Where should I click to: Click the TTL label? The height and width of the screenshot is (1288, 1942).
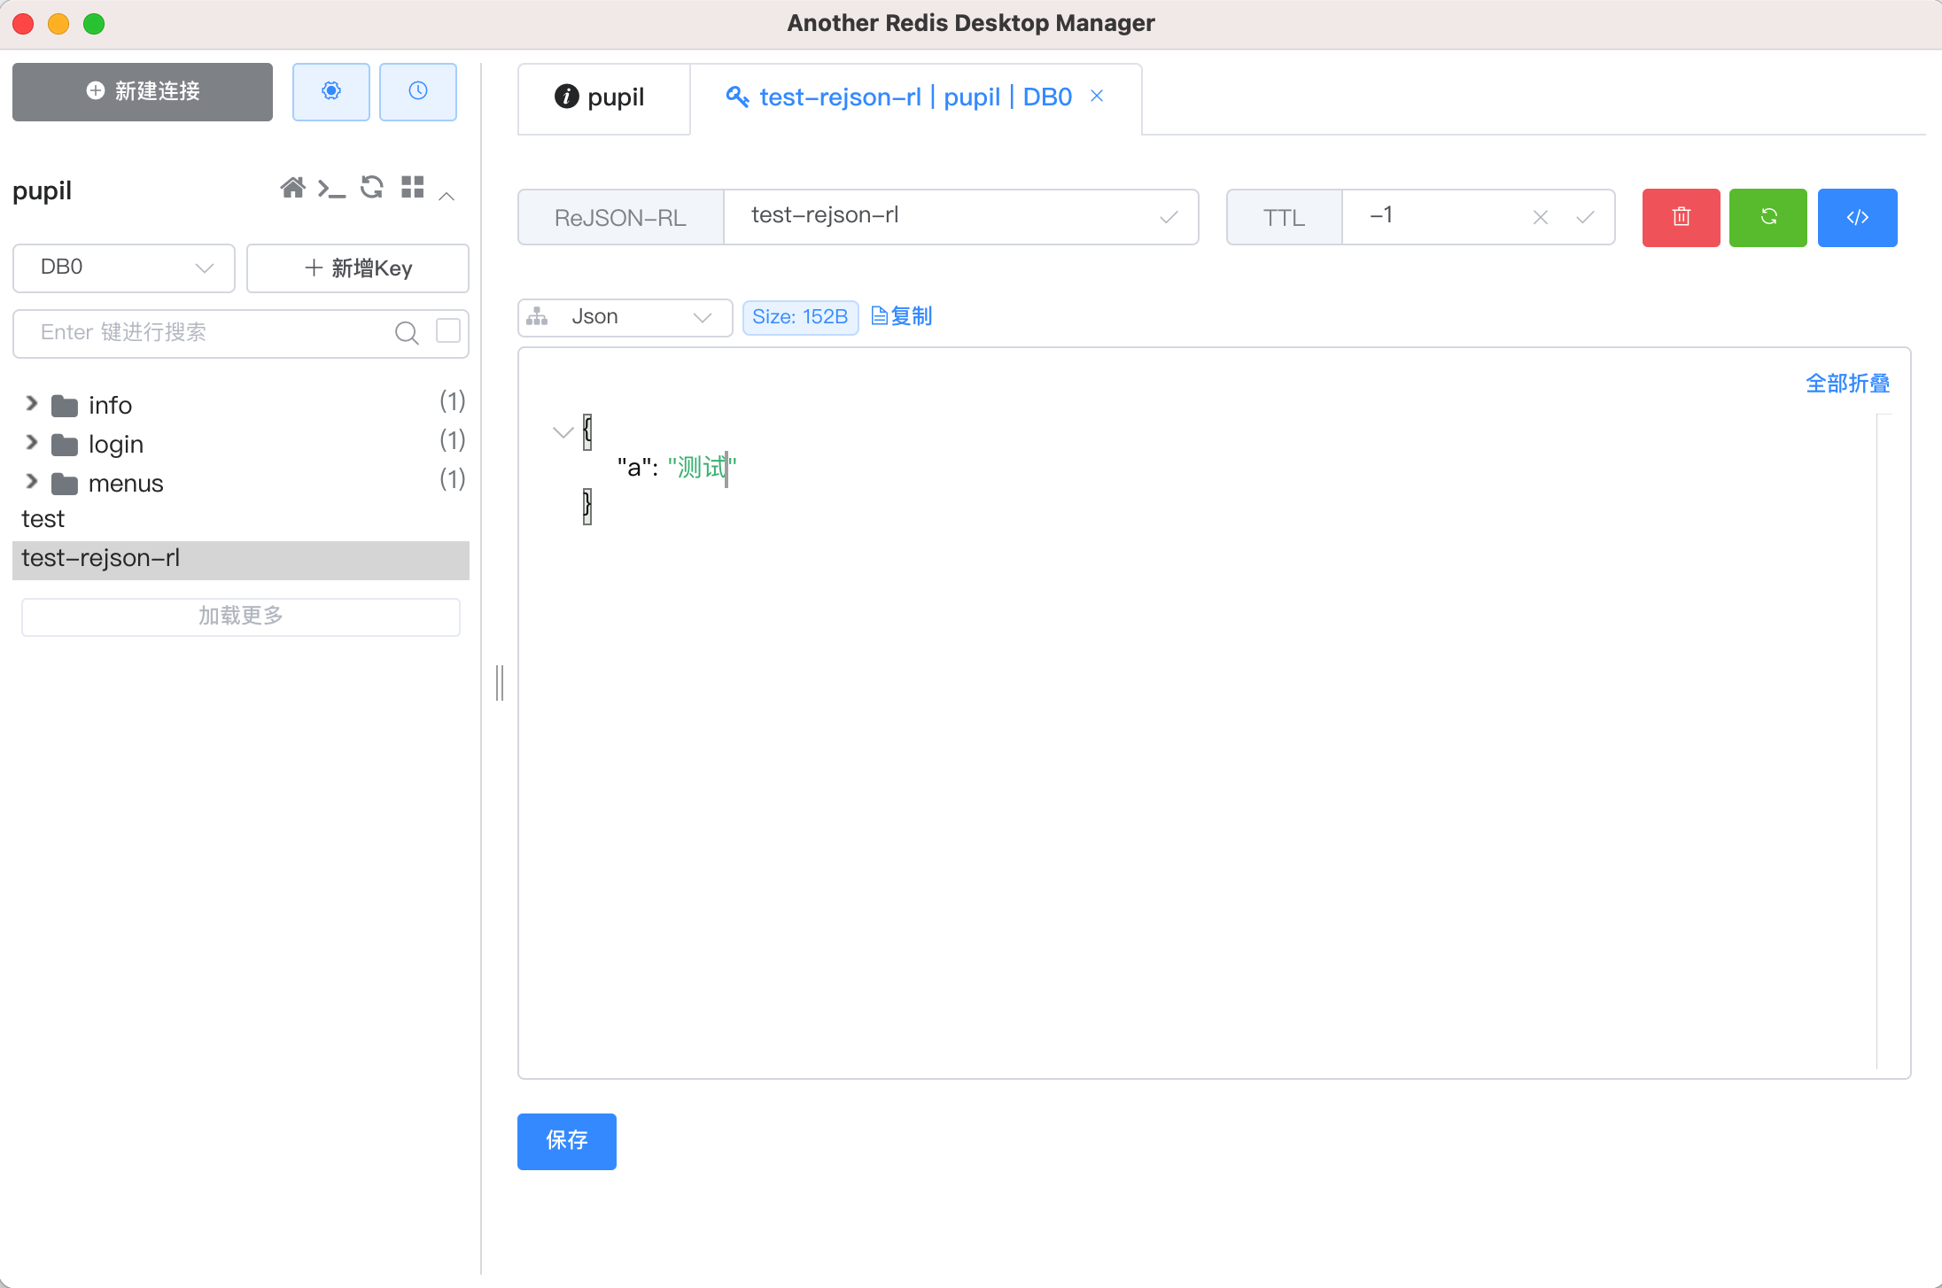[x=1284, y=218]
